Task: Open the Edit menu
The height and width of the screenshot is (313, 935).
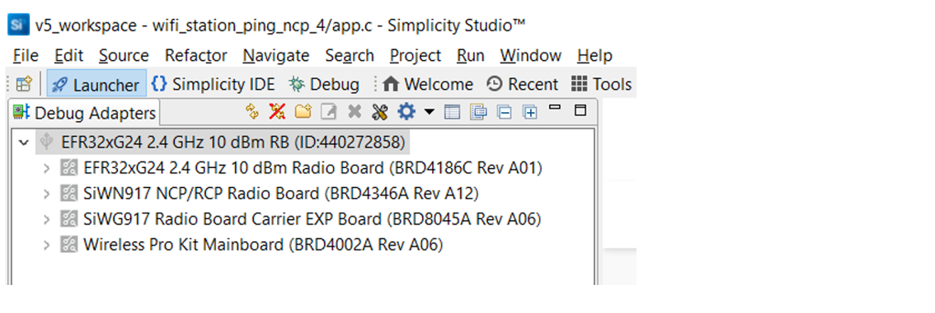Action: pyautogui.click(x=68, y=55)
